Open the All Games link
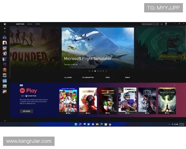The image size is (186, 149). [68, 77]
